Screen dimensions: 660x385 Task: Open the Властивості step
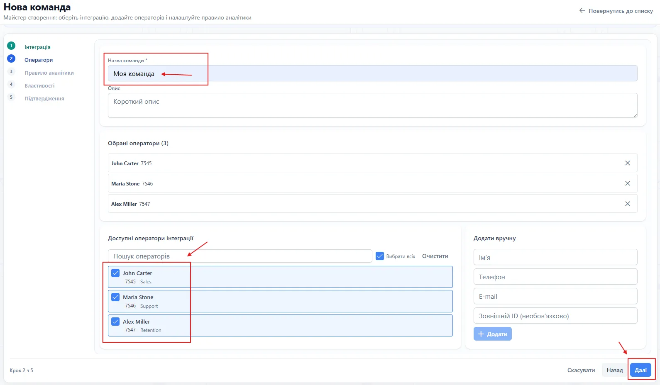coord(39,85)
